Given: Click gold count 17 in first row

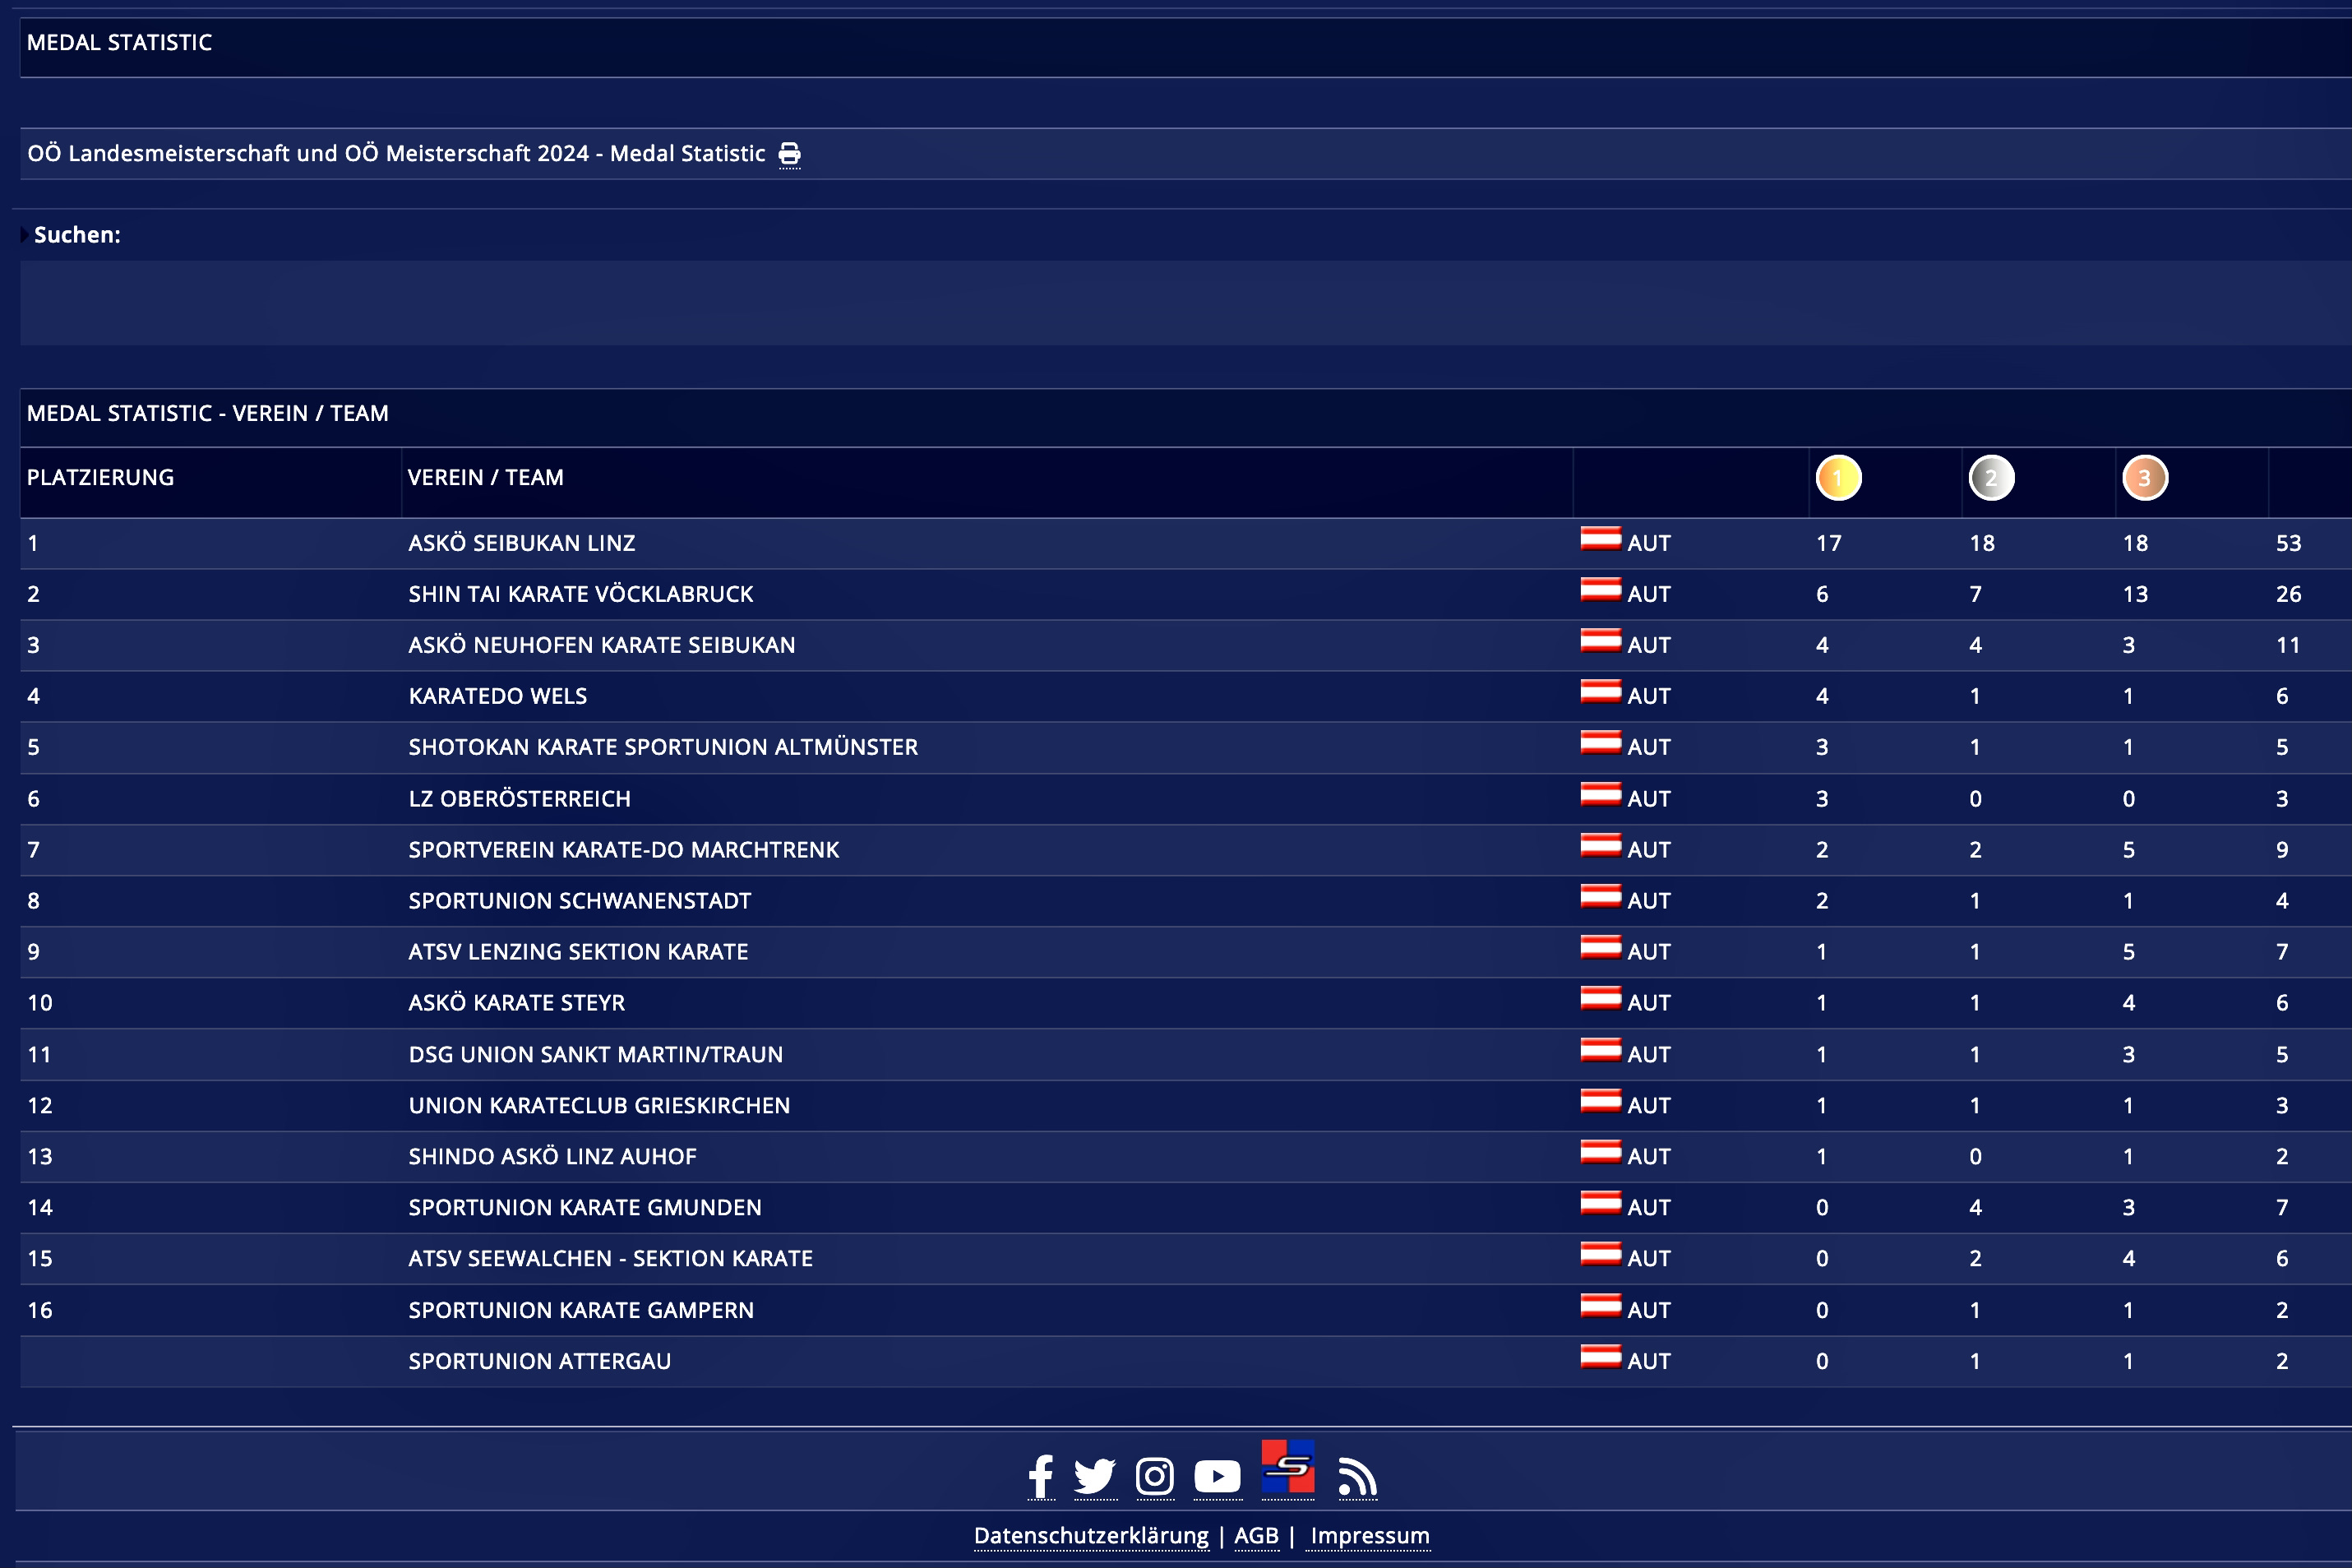Looking at the screenshot, I should [1828, 543].
